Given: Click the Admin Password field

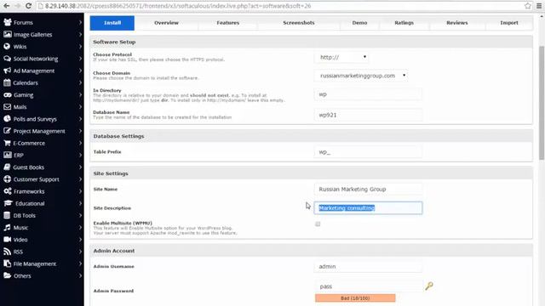Looking at the screenshot, I should tap(368, 286).
